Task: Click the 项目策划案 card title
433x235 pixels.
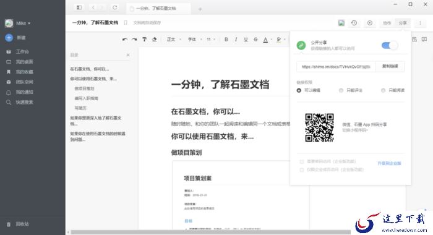Action: tap(198, 178)
